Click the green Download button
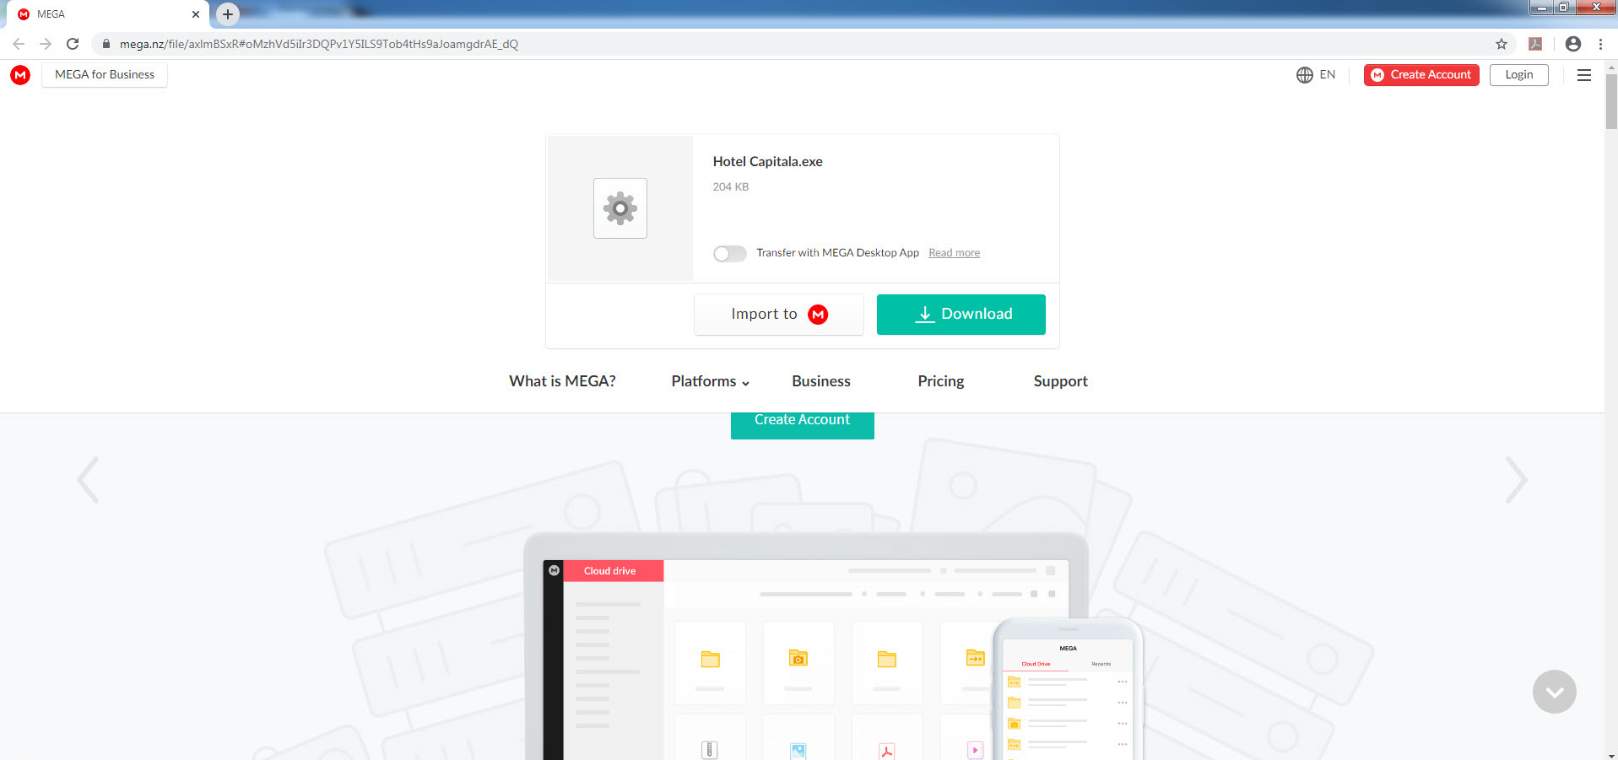This screenshot has height=760, width=1618. [961, 315]
